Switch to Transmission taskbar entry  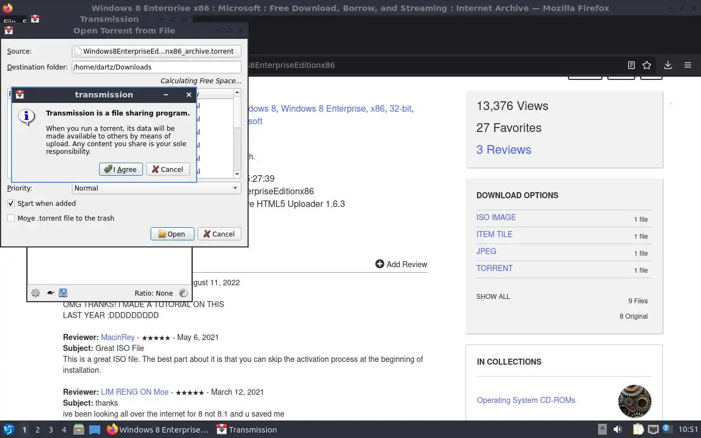[x=246, y=430]
